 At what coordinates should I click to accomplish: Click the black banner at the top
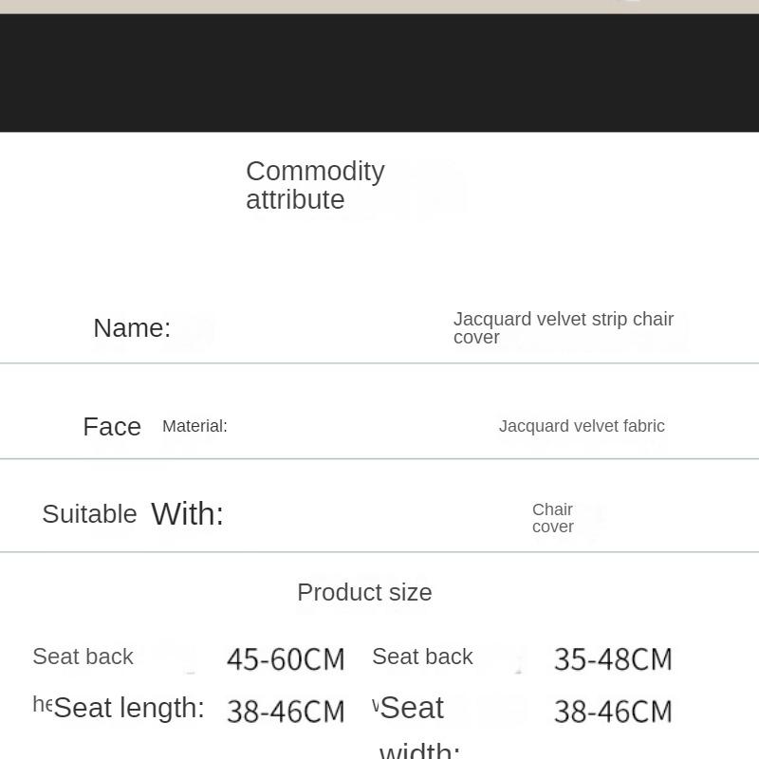pos(379,73)
